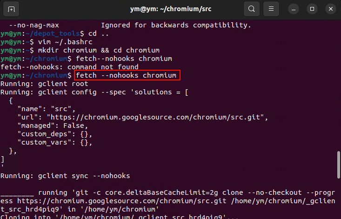Click the terminal vertical scrollbar handle
The height and width of the screenshot is (219, 341).
point(339,165)
